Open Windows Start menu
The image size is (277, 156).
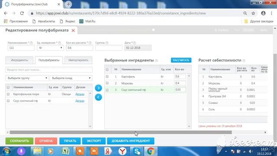click(6, 151)
